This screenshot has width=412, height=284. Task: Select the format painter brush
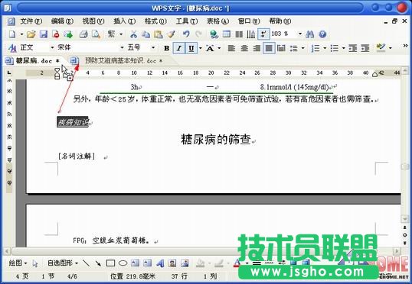pyautogui.click(x=171, y=34)
